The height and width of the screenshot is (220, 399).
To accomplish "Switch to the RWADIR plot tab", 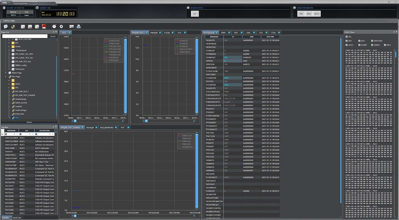I will point(154,33).
